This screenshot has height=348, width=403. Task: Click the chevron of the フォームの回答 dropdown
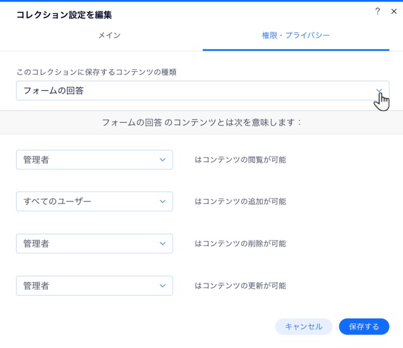379,91
